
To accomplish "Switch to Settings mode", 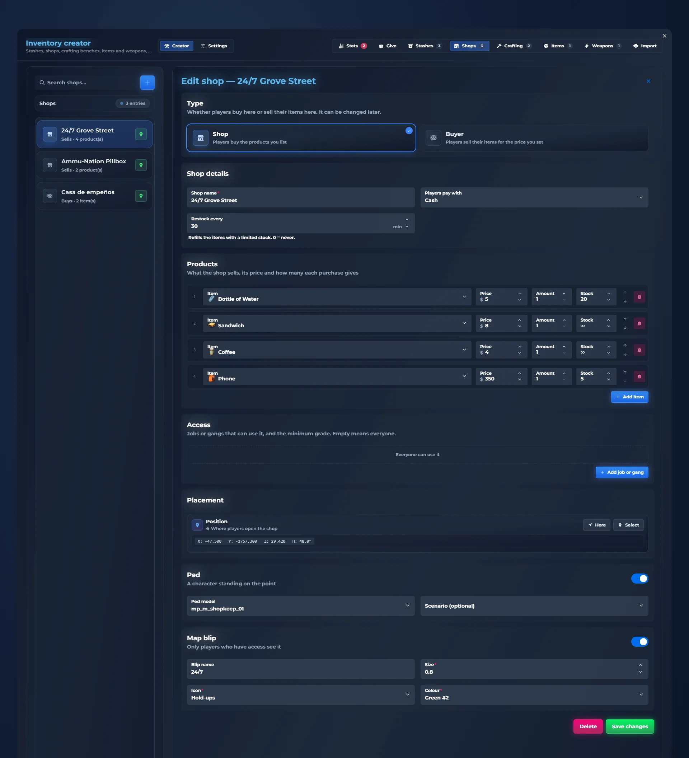I will tap(214, 46).
